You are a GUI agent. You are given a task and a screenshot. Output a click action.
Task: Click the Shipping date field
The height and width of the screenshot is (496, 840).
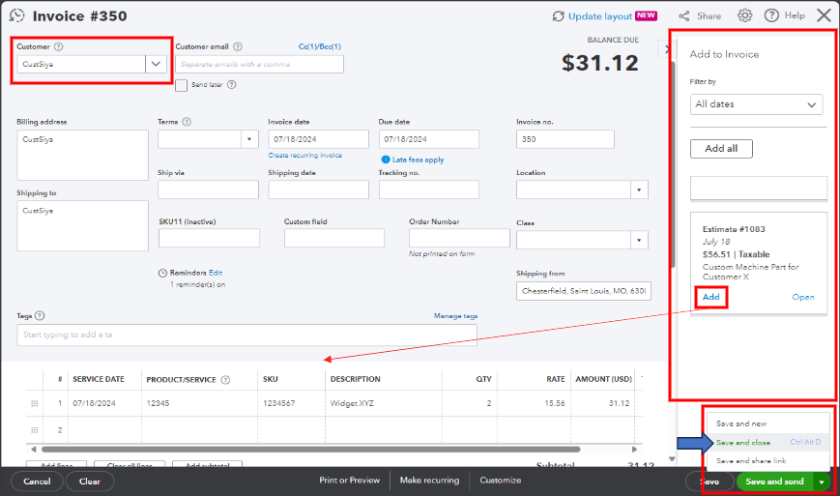coord(318,190)
